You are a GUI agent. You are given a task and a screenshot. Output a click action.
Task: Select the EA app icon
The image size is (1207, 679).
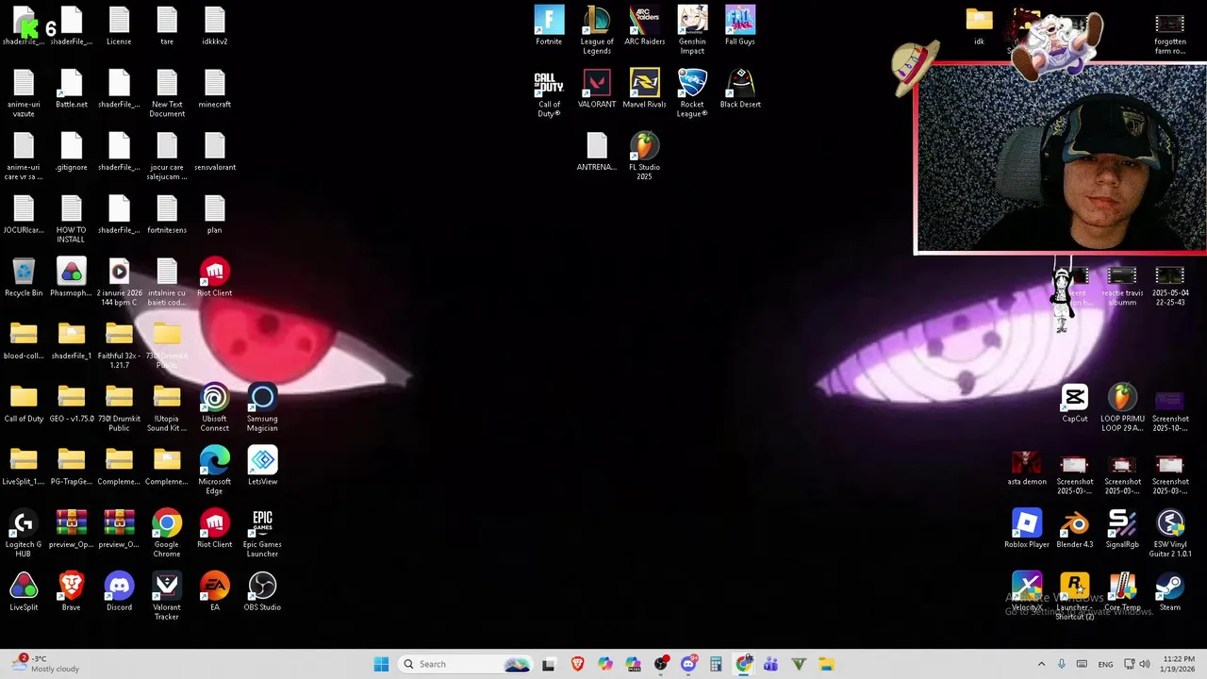[x=214, y=591]
